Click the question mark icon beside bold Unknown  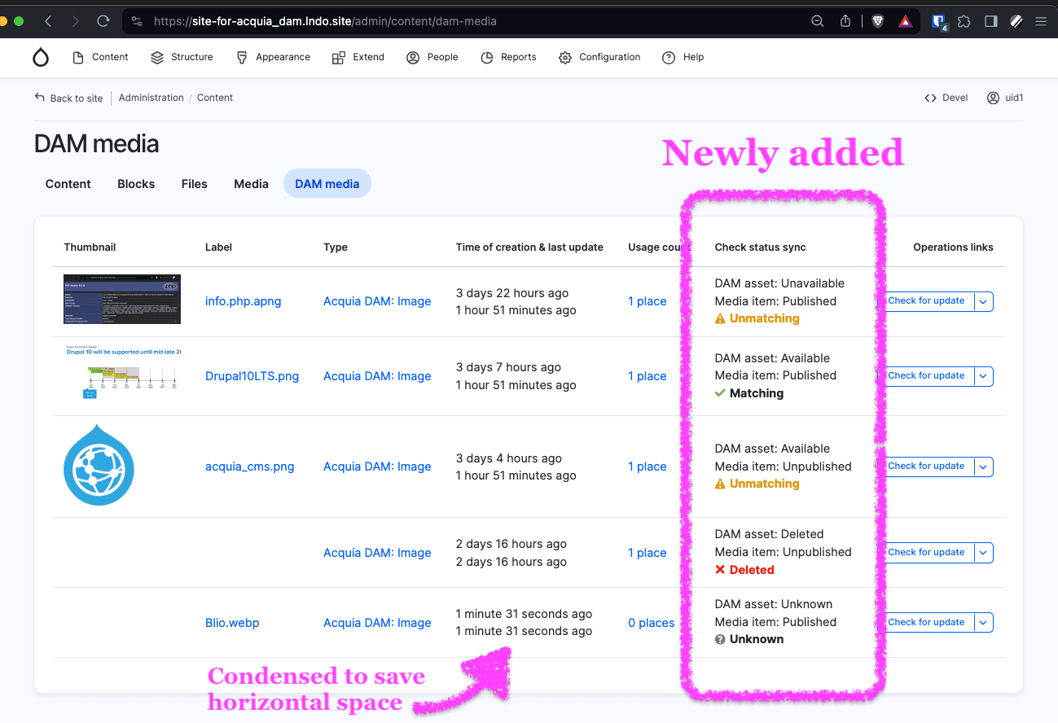720,640
